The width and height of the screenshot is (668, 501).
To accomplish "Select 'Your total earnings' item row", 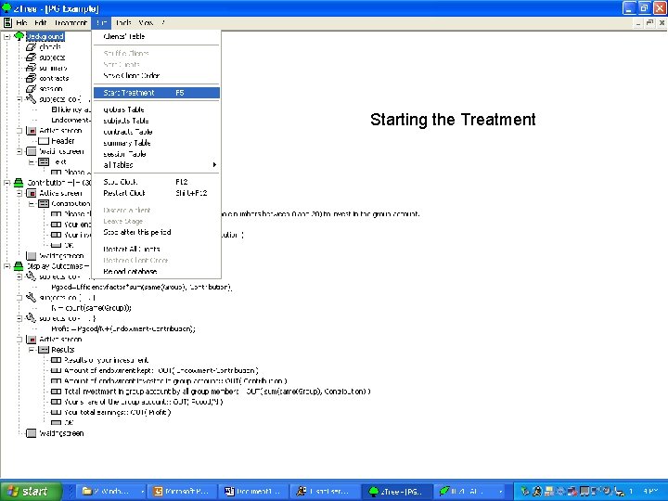I will pos(117,412).
